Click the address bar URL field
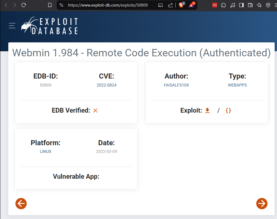The height and width of the screenshot is (219, 277). [108, 5]
